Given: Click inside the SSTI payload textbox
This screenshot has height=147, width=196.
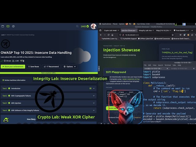Looking at the screenshot, I should pos(124,97).
